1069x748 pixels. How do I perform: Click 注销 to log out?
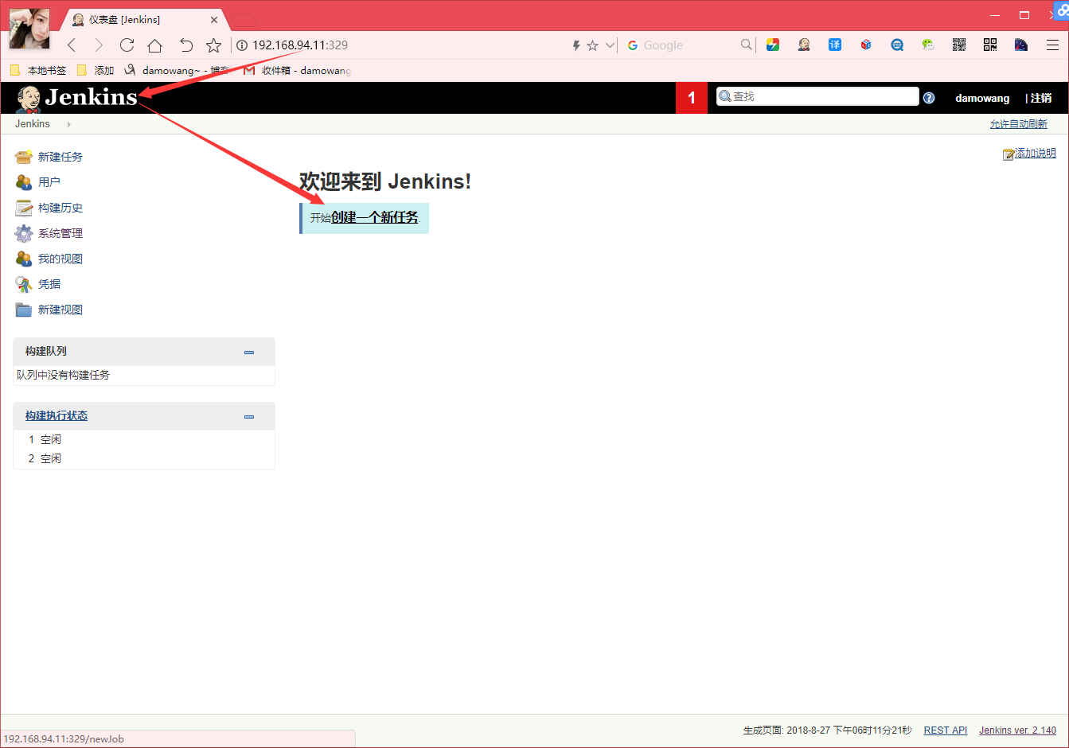(1041, 98)
